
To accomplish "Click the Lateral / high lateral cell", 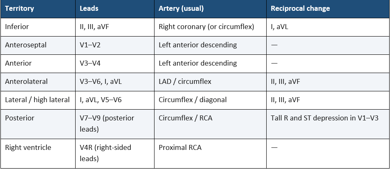I will click(38, 100).
